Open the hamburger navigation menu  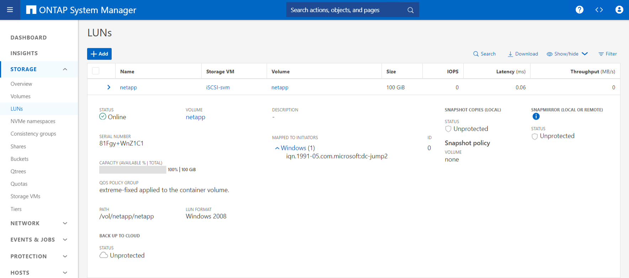[10, 10]
